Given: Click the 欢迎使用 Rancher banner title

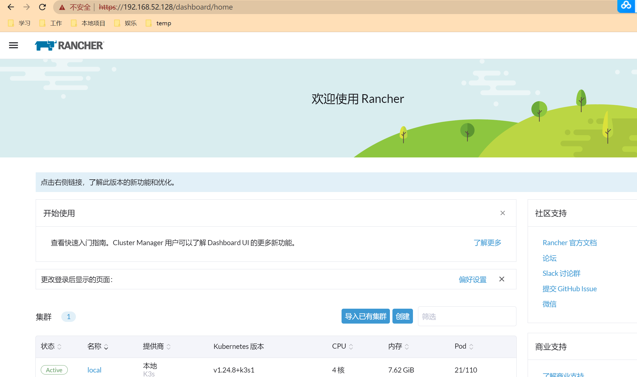Looking at the screenshot, I should [358, 99].
